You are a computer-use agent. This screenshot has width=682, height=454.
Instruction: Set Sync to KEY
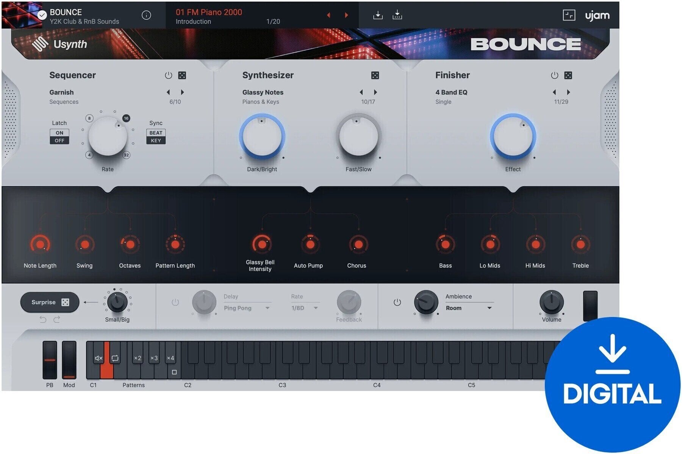pyautogui.click(x=156, y=140)
